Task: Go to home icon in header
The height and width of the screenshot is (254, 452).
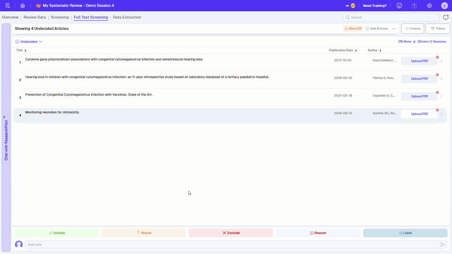Action: [23, 6]
